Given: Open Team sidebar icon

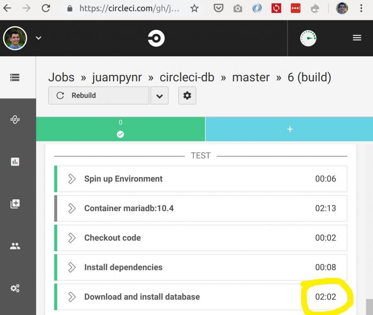Looking at the screenshot, I should (x=15, y=246).
